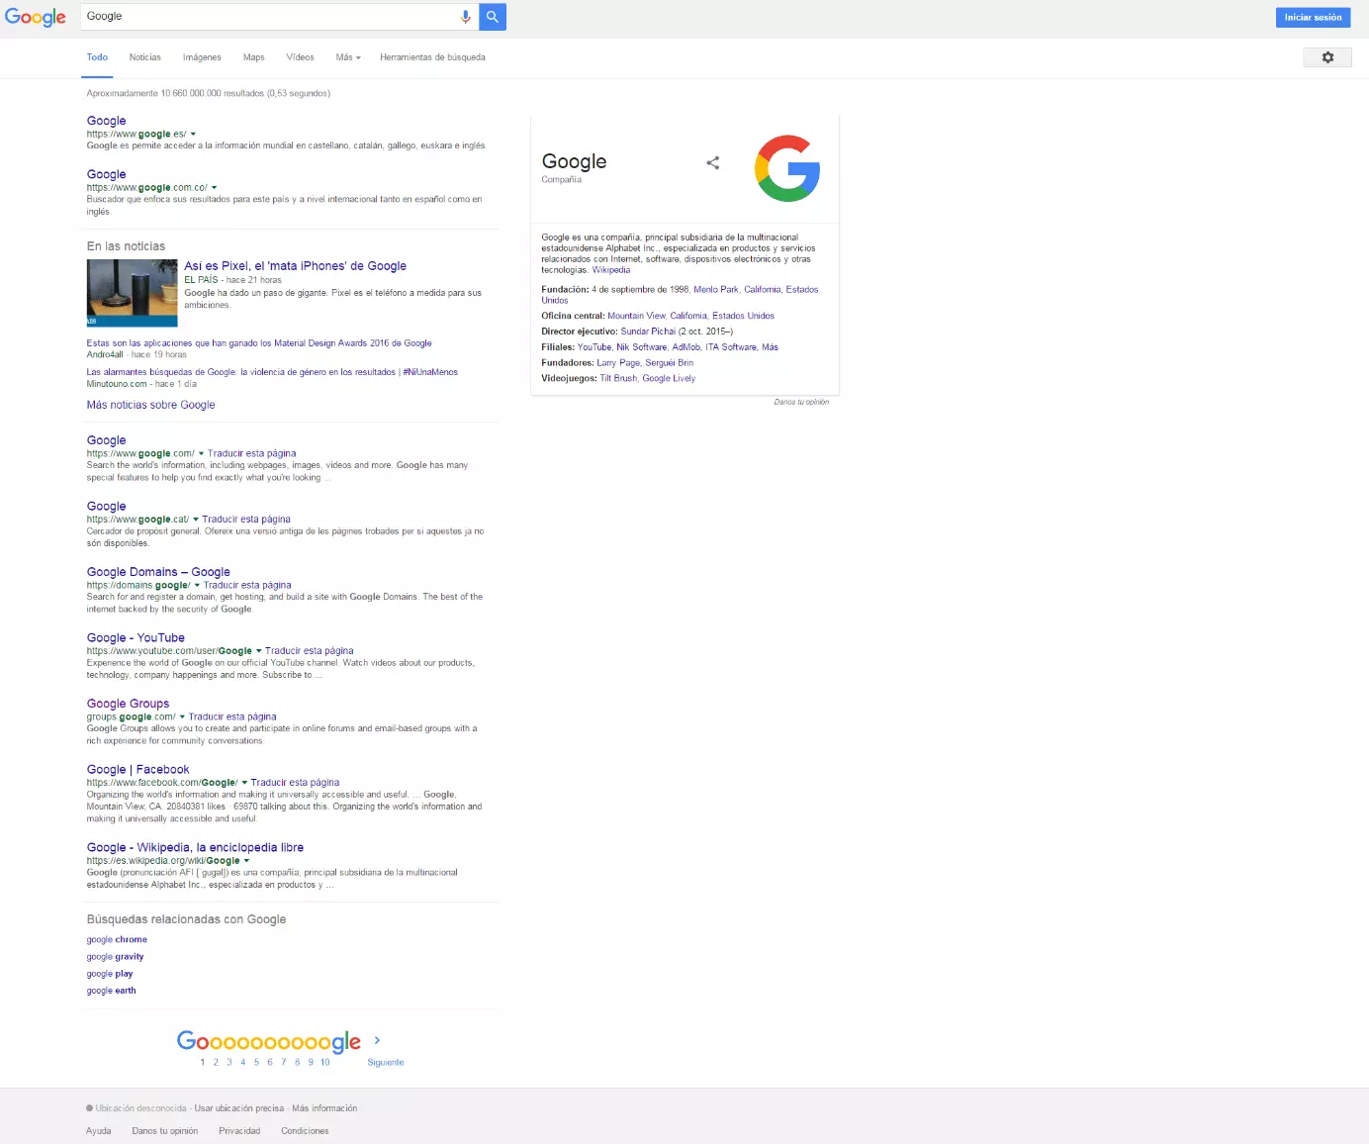Click related search google chrome
1369x1144 pixels.
pyautogui.click(x=117, y=940)
